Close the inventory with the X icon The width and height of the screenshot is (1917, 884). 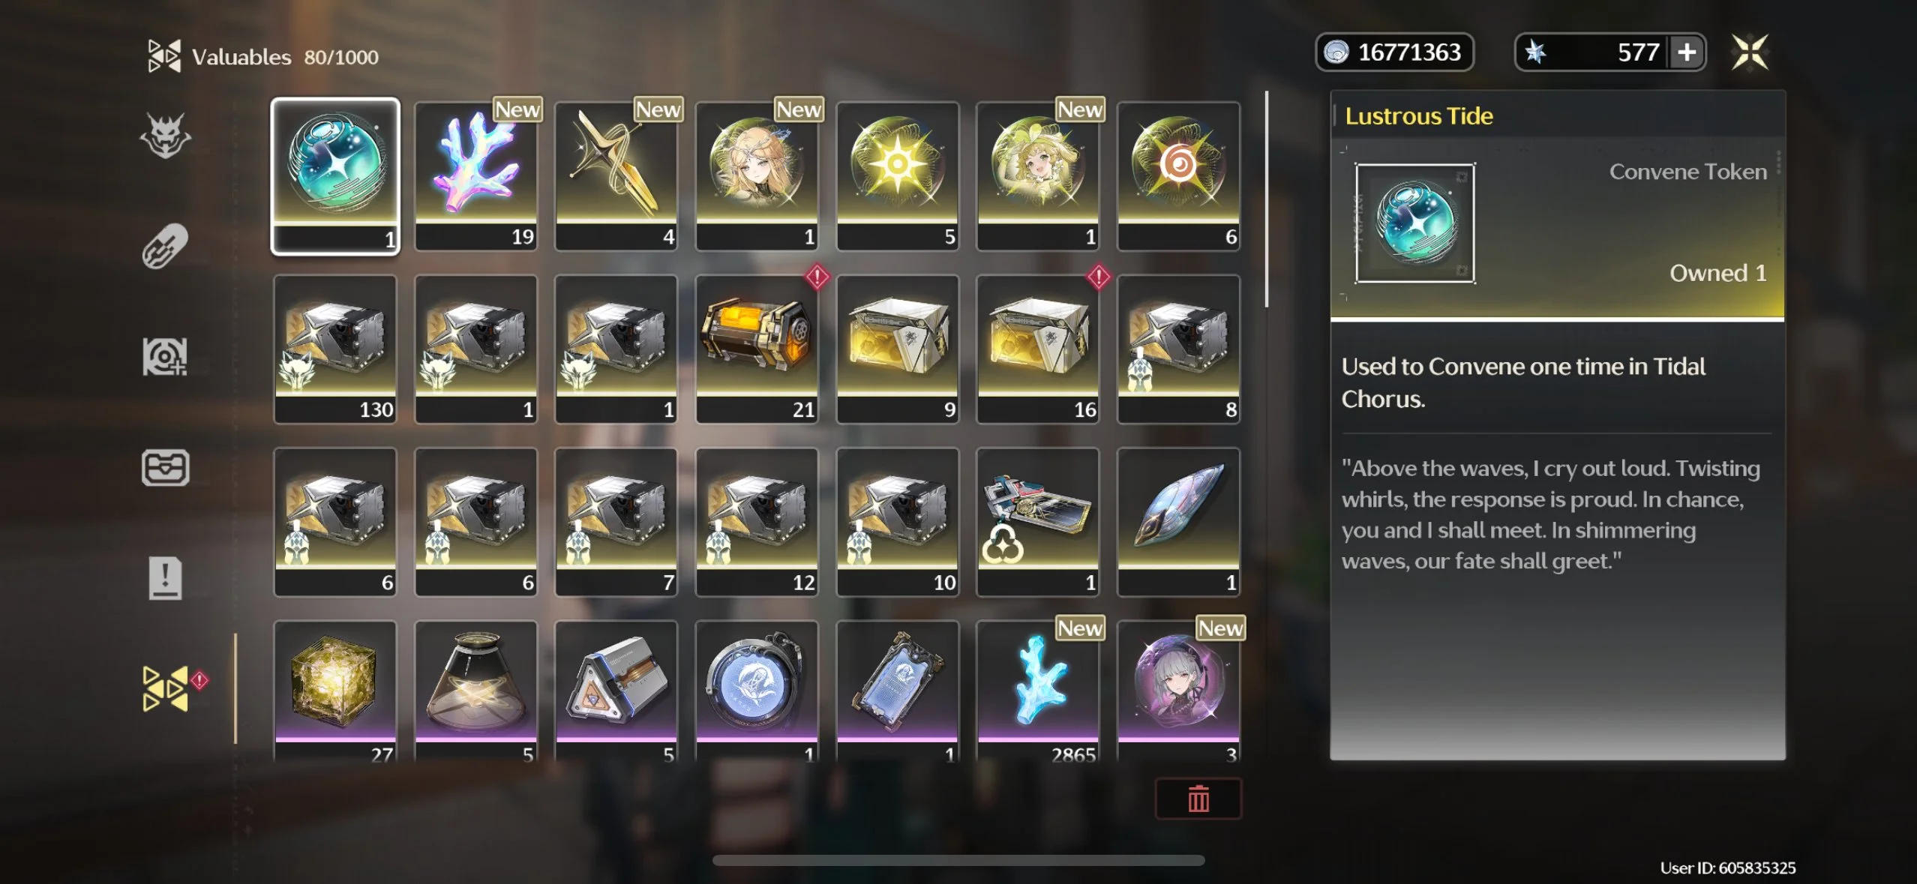1749,52
